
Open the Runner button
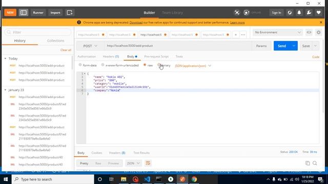pyautogui.click(x=38, y=12)
